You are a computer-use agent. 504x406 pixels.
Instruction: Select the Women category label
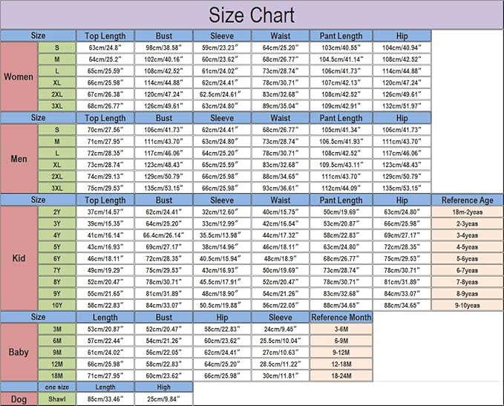(x=19, y=77)
